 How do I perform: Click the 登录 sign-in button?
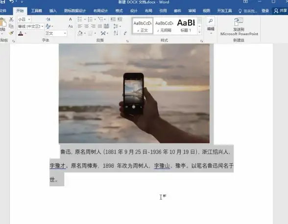[x=265, y=11]
